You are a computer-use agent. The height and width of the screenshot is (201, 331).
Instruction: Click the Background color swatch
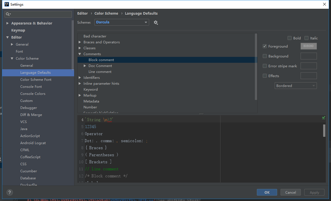click(x=308, y=56)
